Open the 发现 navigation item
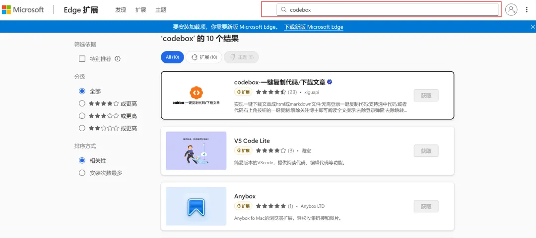The width and height of the screenshot is (536, 238). 121,10
